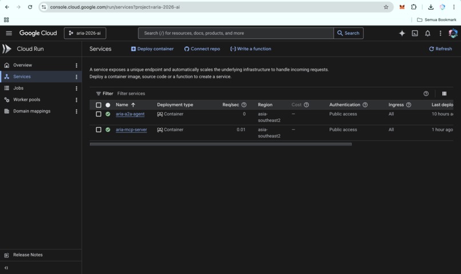Viewport: 461px width, 274px height.
Task: Refresh the services list
Action: tap(440, 49)
